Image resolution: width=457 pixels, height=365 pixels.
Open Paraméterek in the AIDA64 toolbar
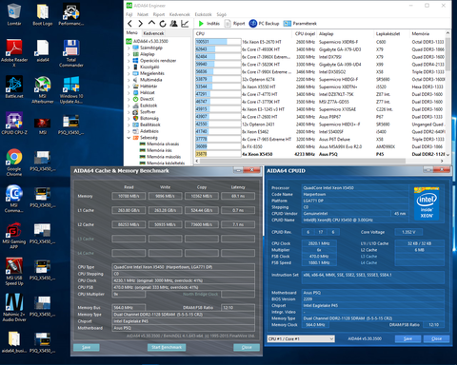pyautogui.click(x=300, y=24)
